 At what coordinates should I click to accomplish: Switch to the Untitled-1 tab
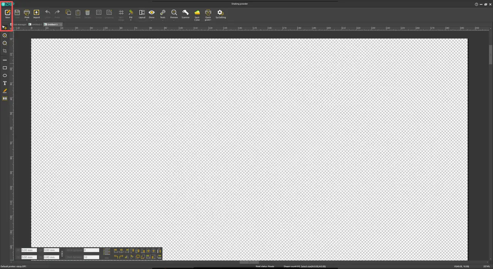35,24
